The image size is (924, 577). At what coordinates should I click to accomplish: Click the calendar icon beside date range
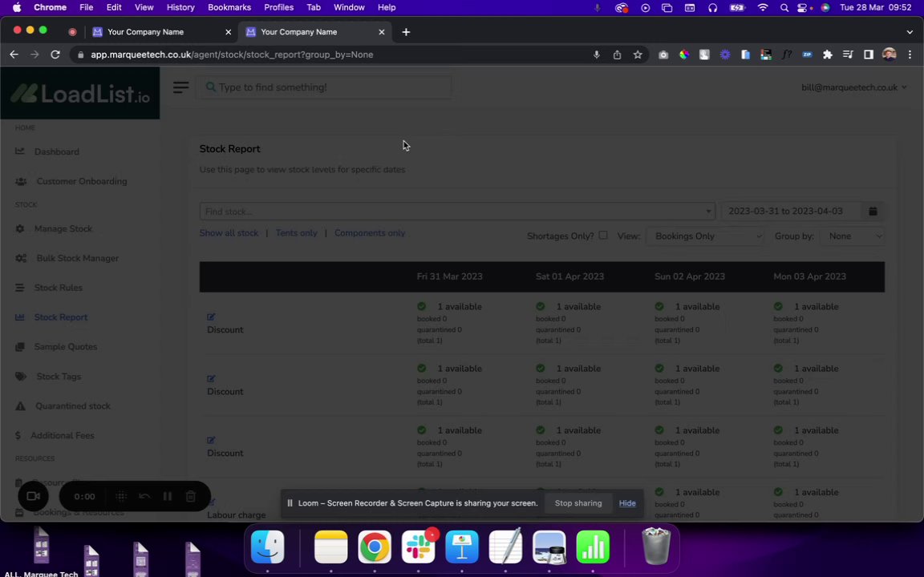click(x=873, y=212)
